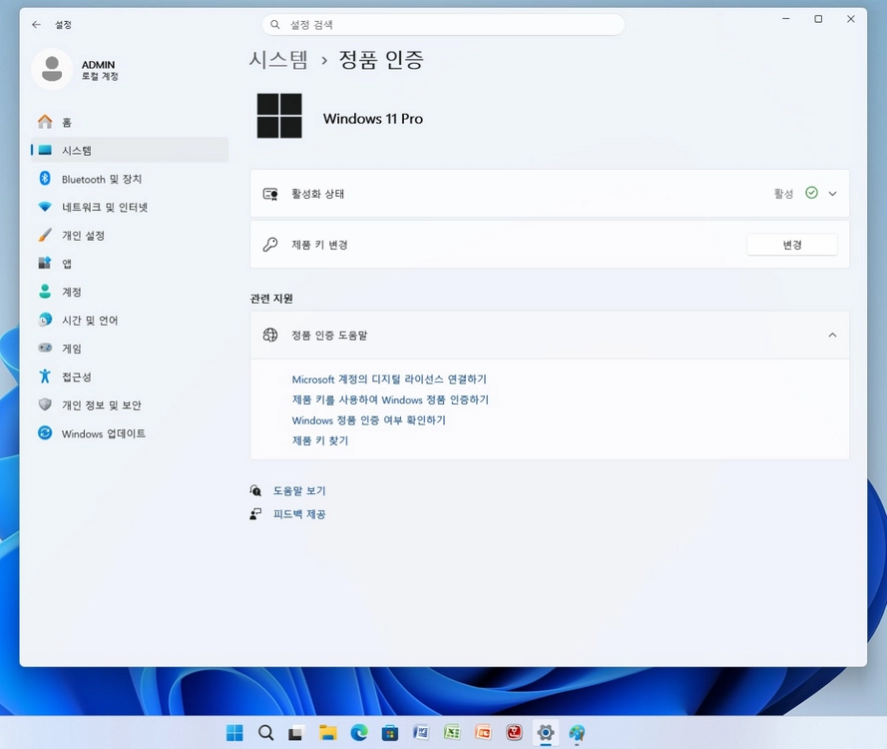Click the Accounts (계정) person icon

45,291
